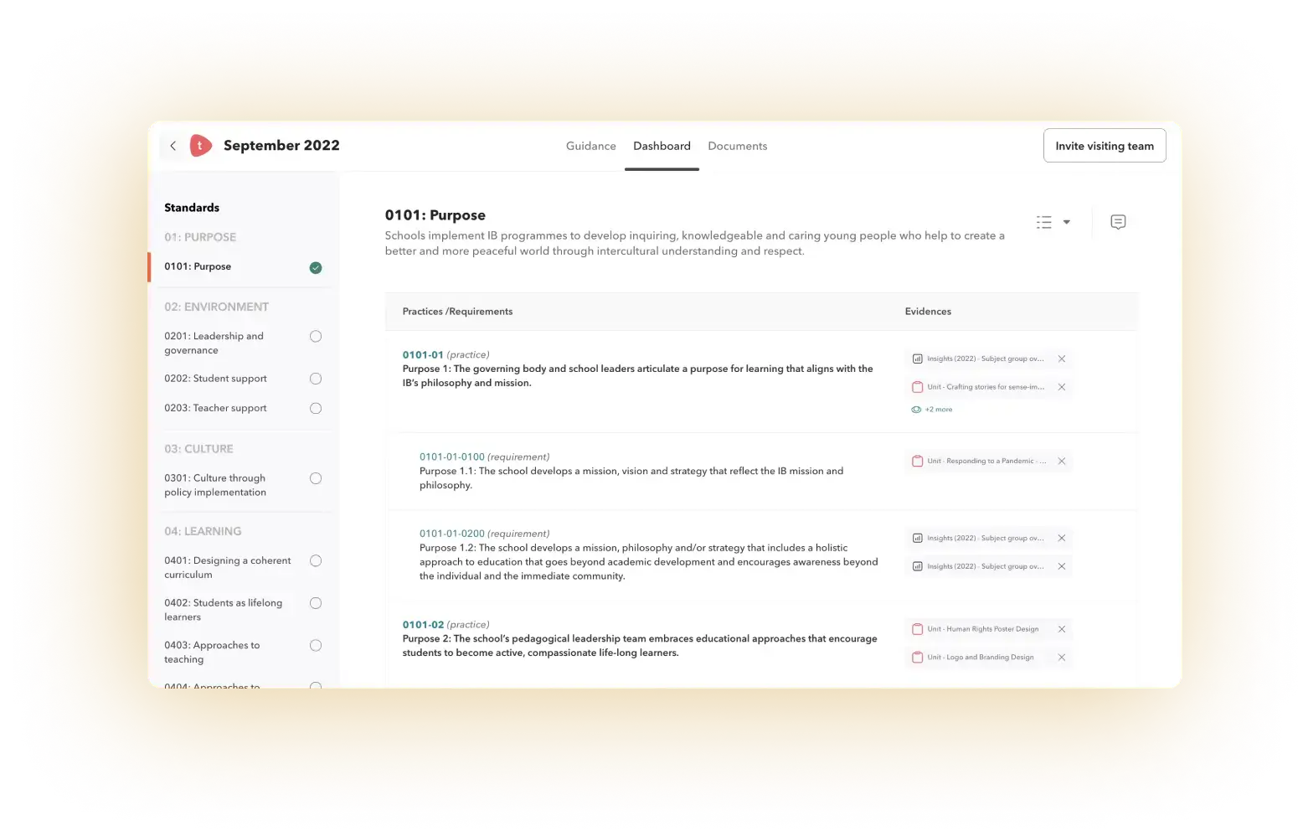The height and width of the screenshot is (836, 1303).
Task: Click the red Toddle logo icon
Action: (201, 146)
